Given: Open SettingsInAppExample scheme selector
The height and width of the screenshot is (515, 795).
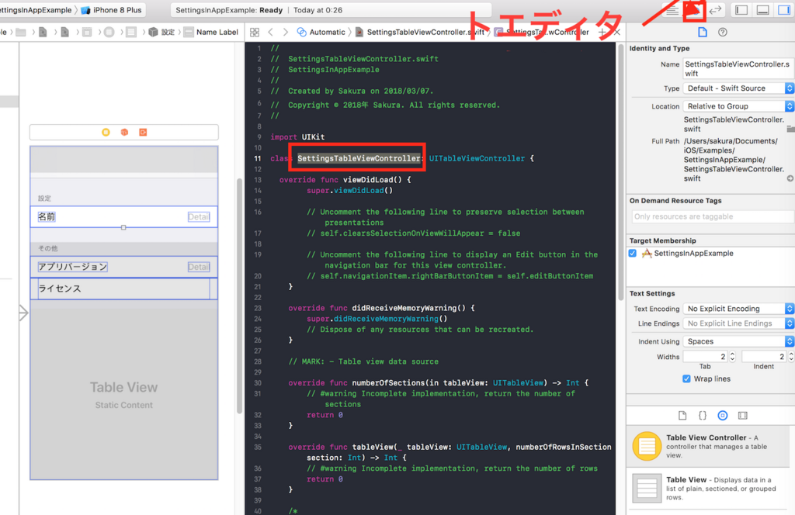Looking at the screenshot, I should (x=36, y=10).
